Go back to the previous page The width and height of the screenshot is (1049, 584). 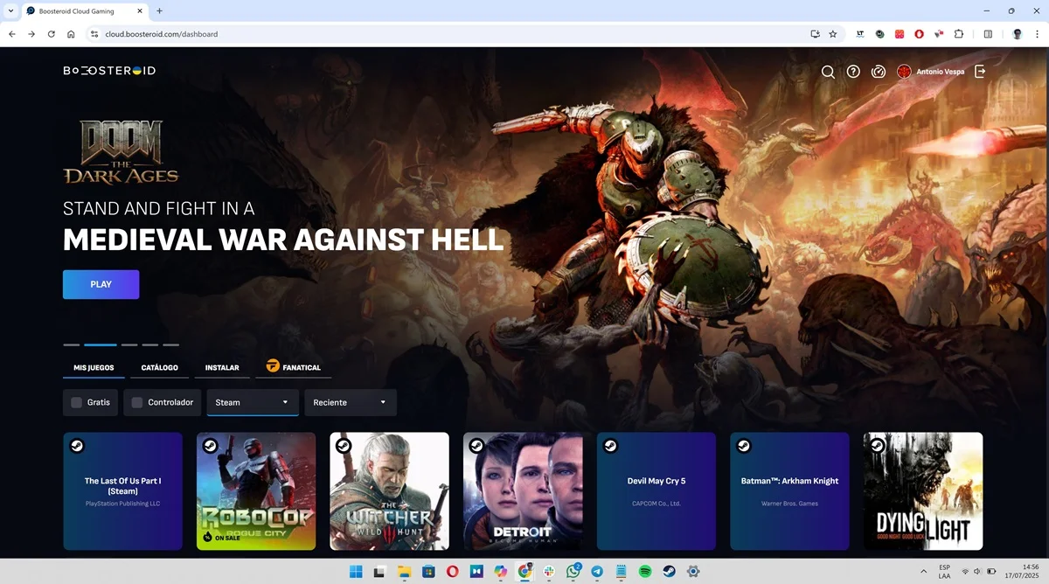[x=12, y=34]
